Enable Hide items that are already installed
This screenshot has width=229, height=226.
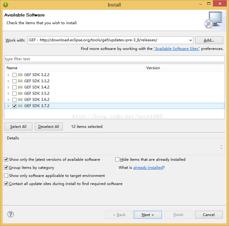(x=117, y=160)
